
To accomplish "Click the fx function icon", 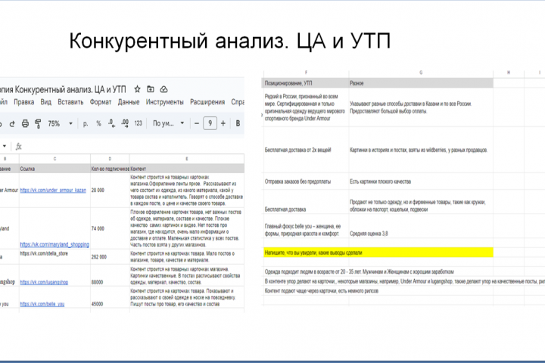I will point(19,147).
